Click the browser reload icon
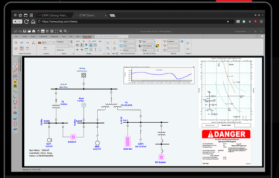 point(27,21)
